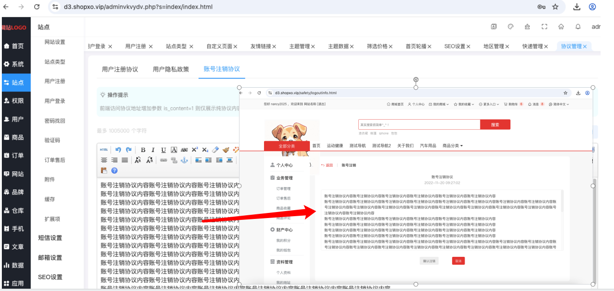Switch to the 用户注册协议 tab

click(x=120, y=69)
